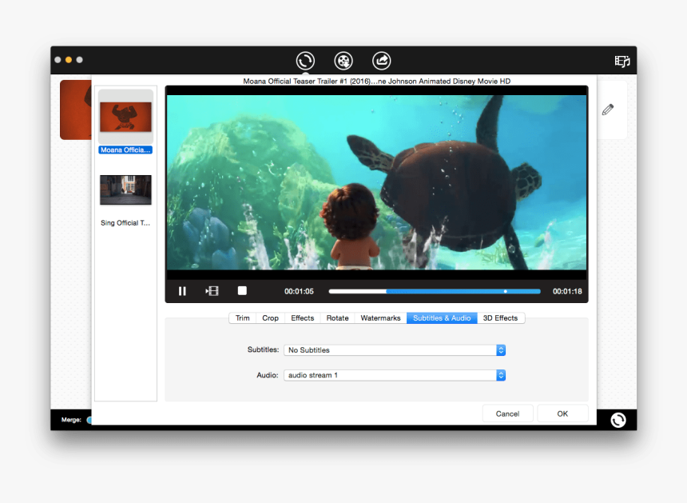Open the 3D Effects tab
This screenshot has width=687, height=503.
click(x=500, y=317)
